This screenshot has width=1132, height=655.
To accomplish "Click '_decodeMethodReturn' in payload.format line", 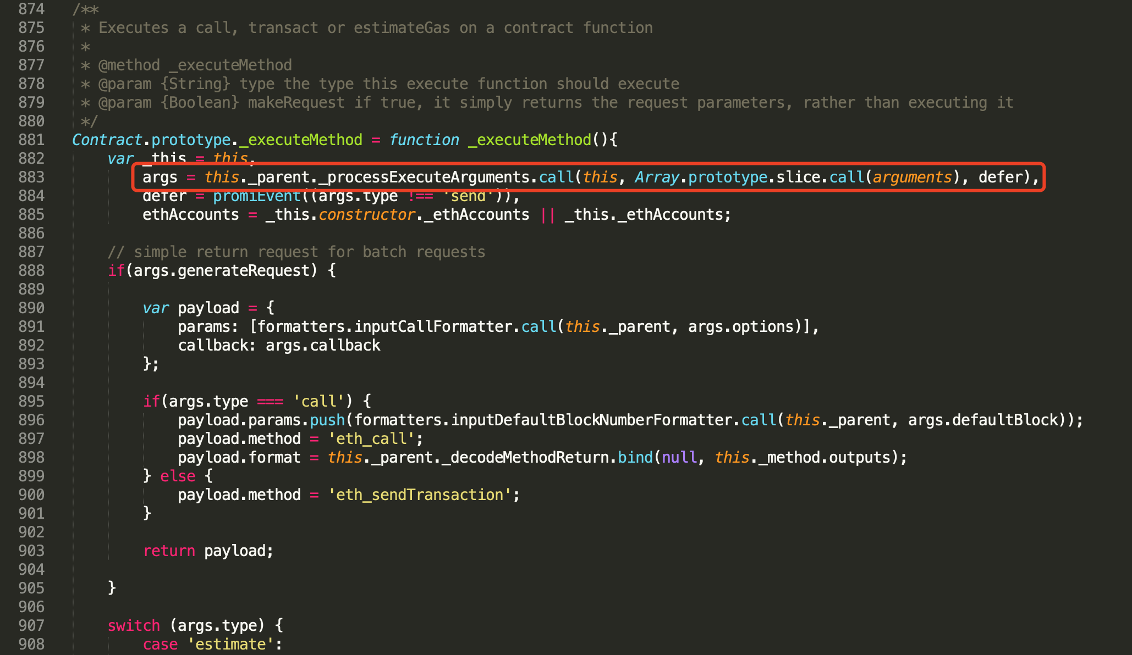I will coord(525,457).
